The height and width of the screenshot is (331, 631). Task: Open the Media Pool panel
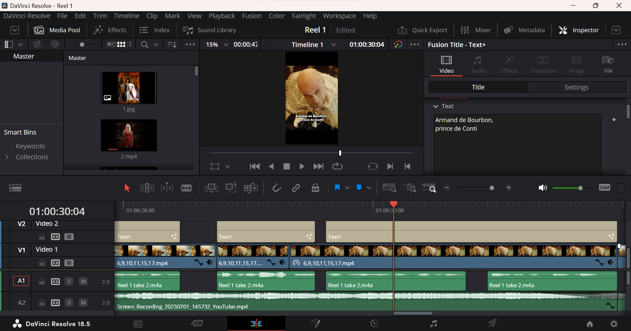pos(57,30)
